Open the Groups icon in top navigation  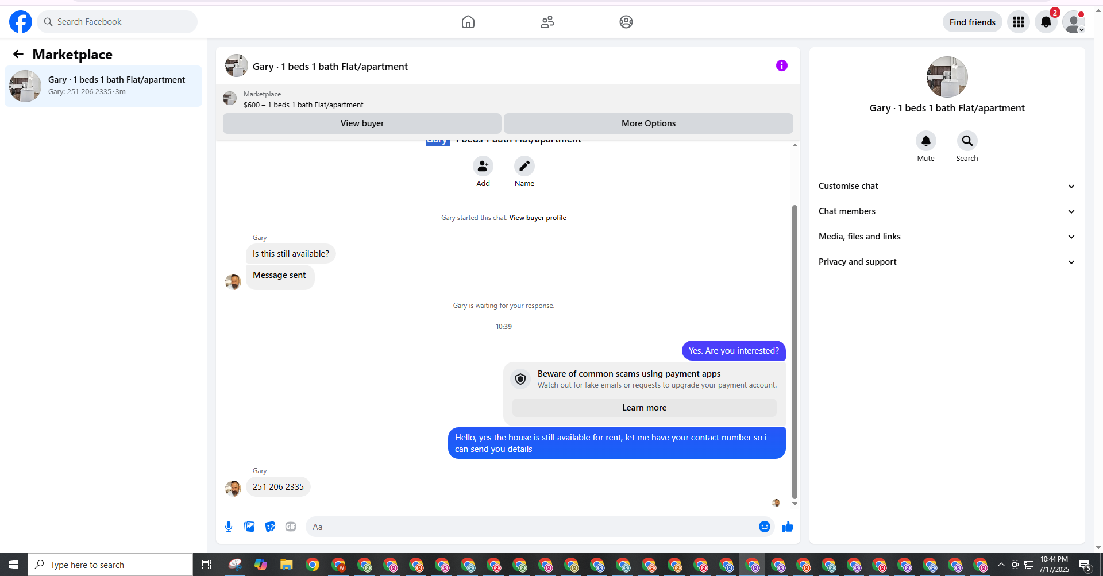(x=626, y=22)
